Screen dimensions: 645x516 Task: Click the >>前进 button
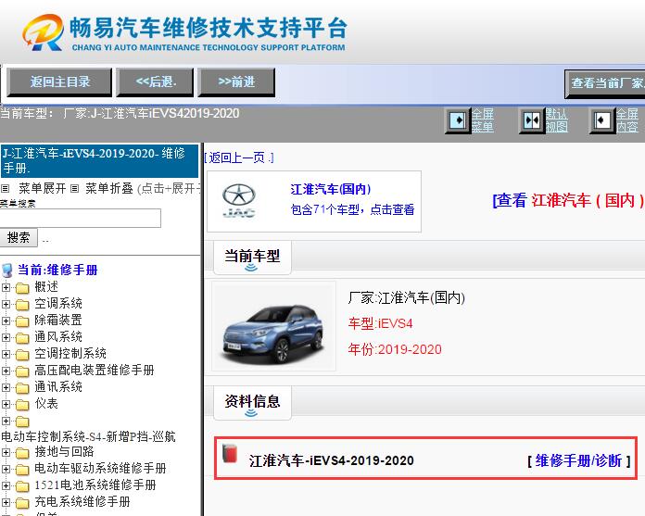pos(236,82)
